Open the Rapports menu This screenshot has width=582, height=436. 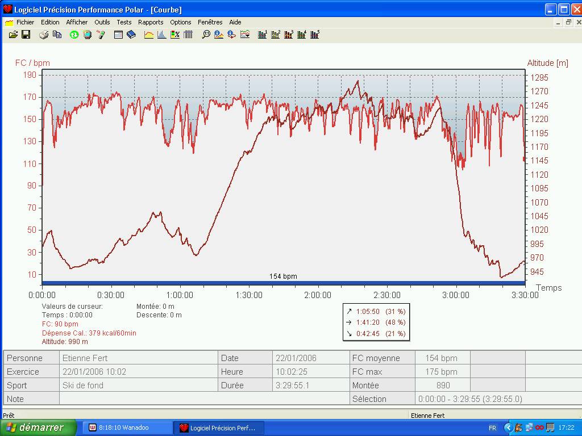[151, 22]
